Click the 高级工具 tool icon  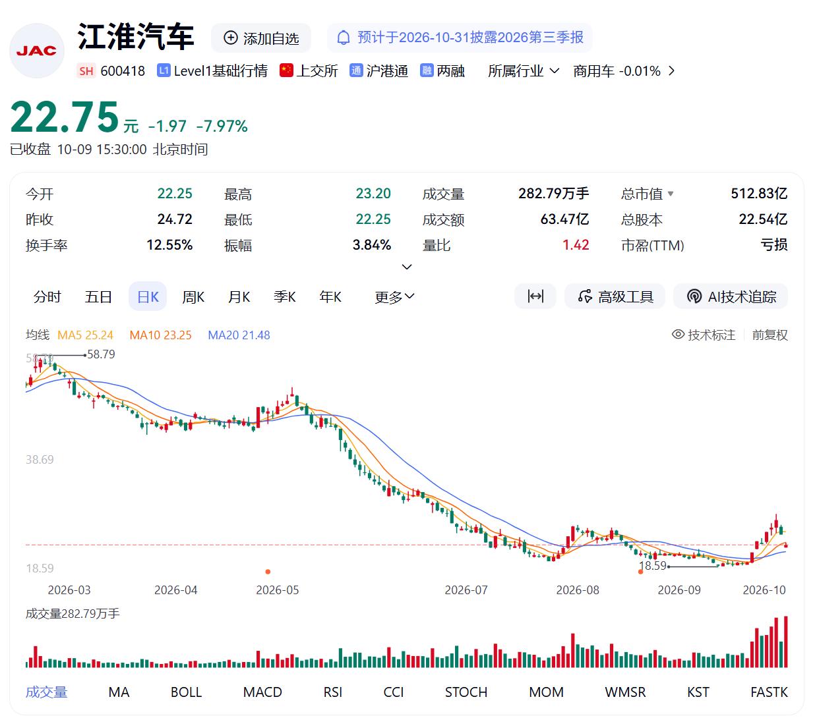585,297
